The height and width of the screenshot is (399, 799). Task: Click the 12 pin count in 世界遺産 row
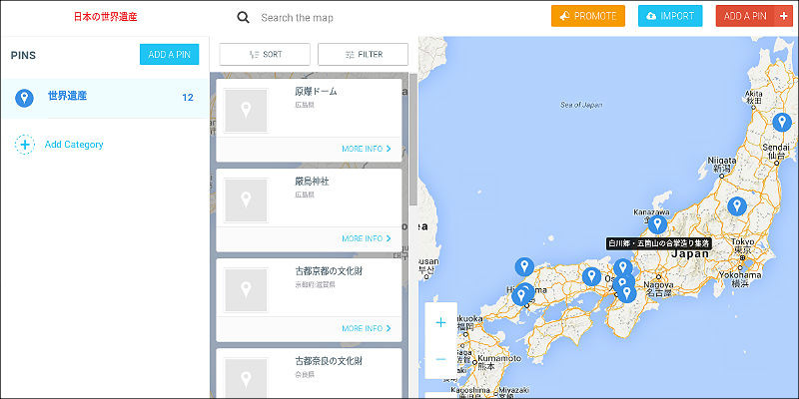coord(188,98)
